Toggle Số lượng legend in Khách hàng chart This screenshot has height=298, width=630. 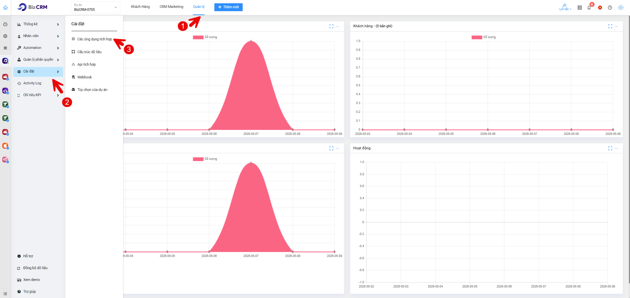[x=484, y=37]
